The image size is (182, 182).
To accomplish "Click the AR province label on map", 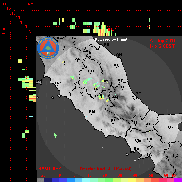I will point(78,59).
